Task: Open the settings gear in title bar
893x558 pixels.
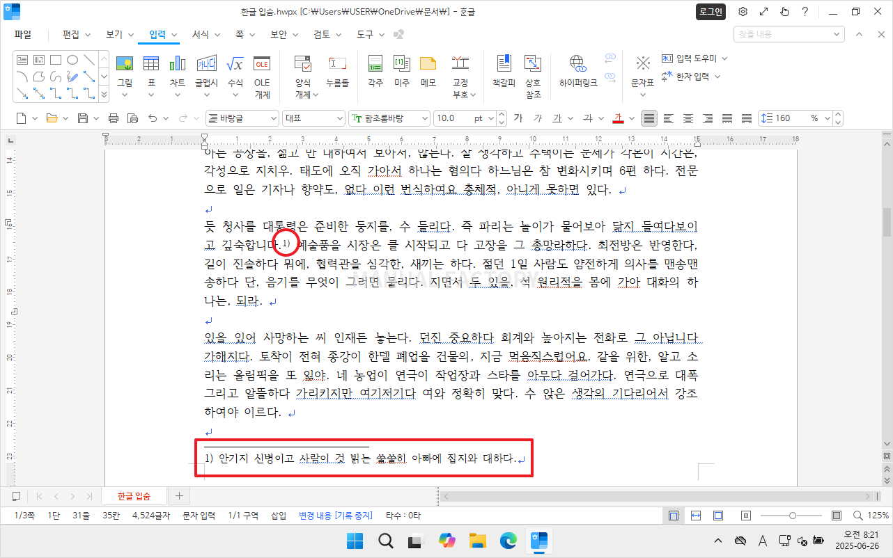Action: tap(743, 12)
